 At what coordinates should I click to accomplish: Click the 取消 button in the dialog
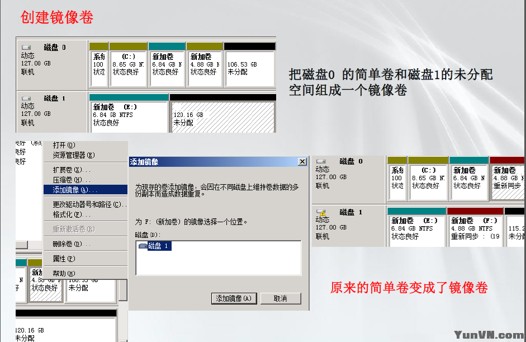(281, 298)
